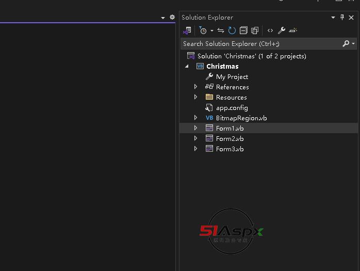Expand the Resources folder

pos(195,97)
